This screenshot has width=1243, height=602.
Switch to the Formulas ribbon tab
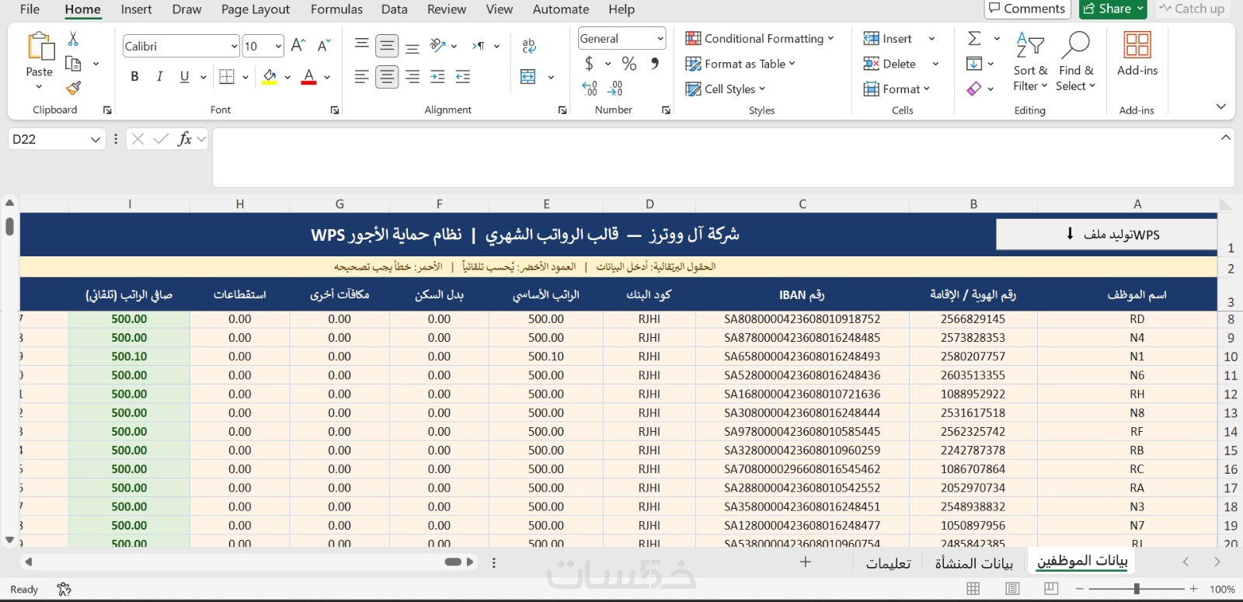(336, 9)
